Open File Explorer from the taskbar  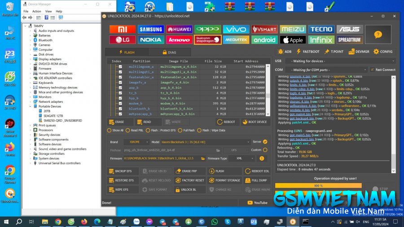pos(45,222)
